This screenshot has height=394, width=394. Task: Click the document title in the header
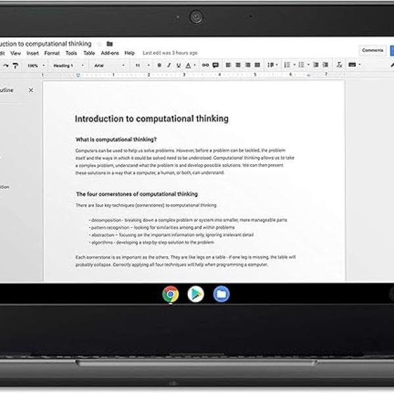46,44
